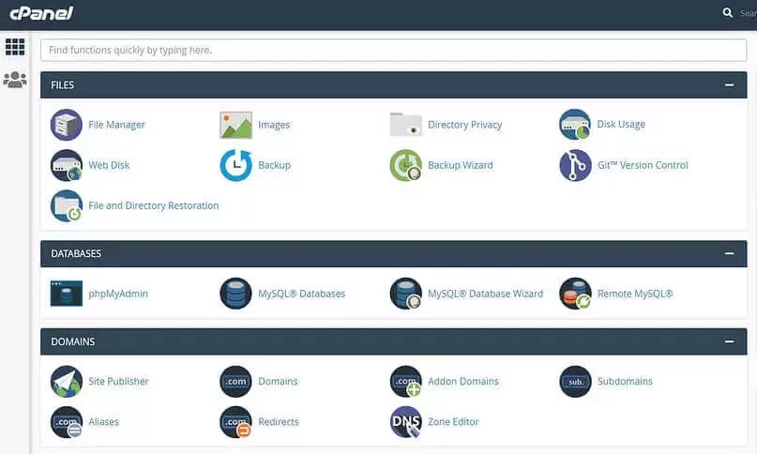Open the MySQL Databases icon
This screenshot has width=757, height=454.
235,294
